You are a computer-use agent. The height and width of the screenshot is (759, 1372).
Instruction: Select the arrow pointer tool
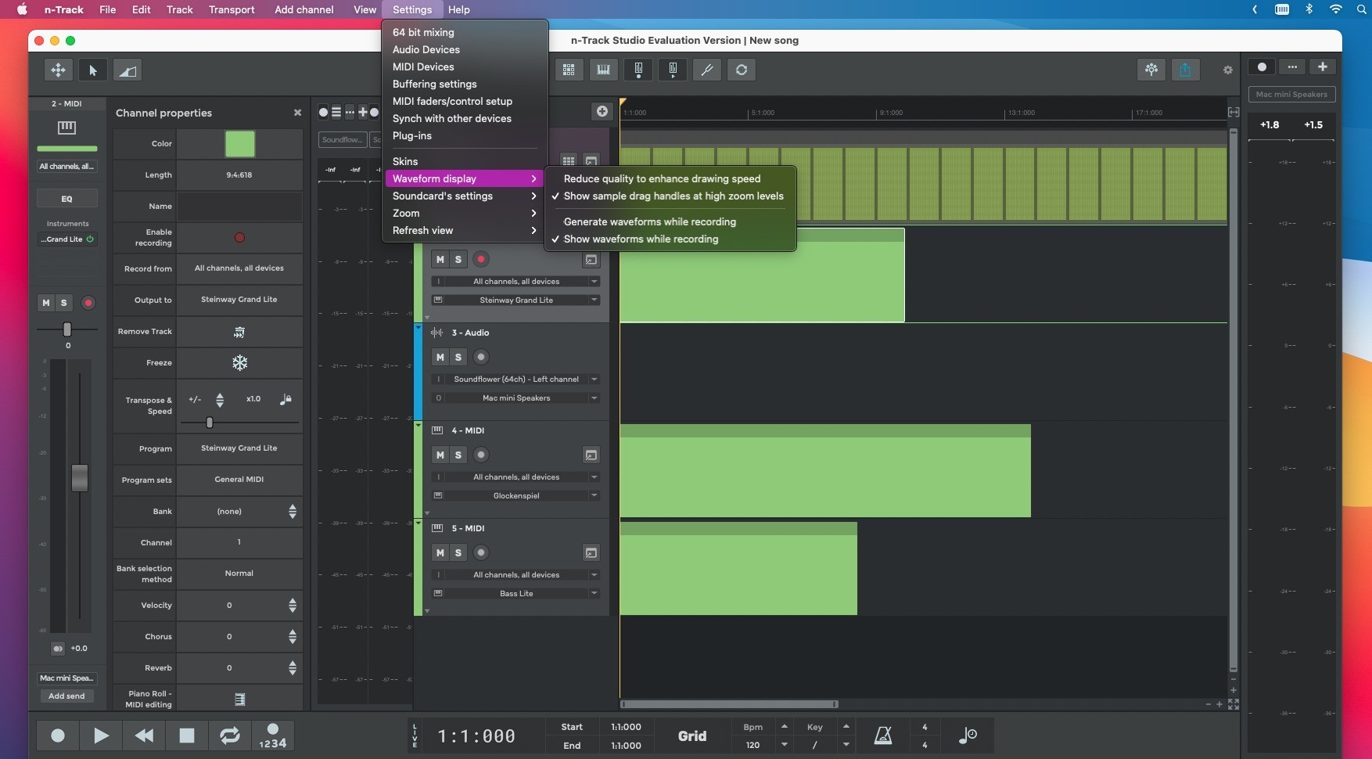click(x=93, y=70)
